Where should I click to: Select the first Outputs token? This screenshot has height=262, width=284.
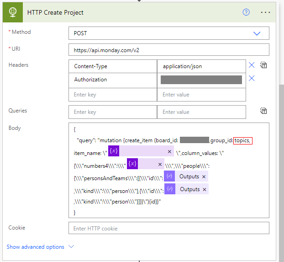186,176
